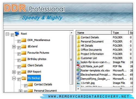Sort file list by Name column

point(94,33)
